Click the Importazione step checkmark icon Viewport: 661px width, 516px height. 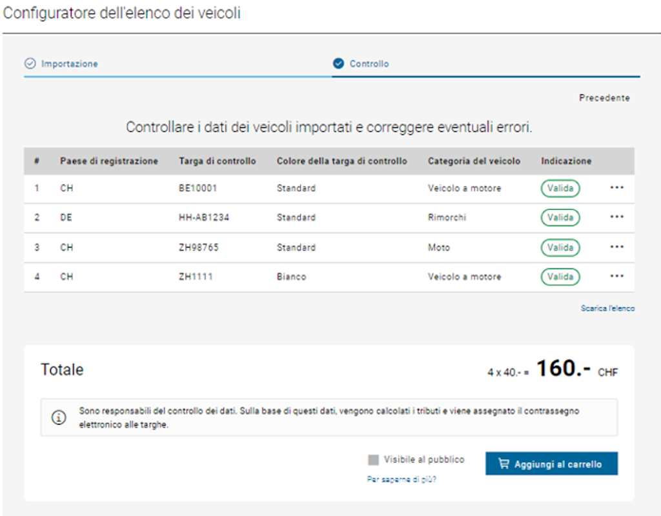click(30, 64)
